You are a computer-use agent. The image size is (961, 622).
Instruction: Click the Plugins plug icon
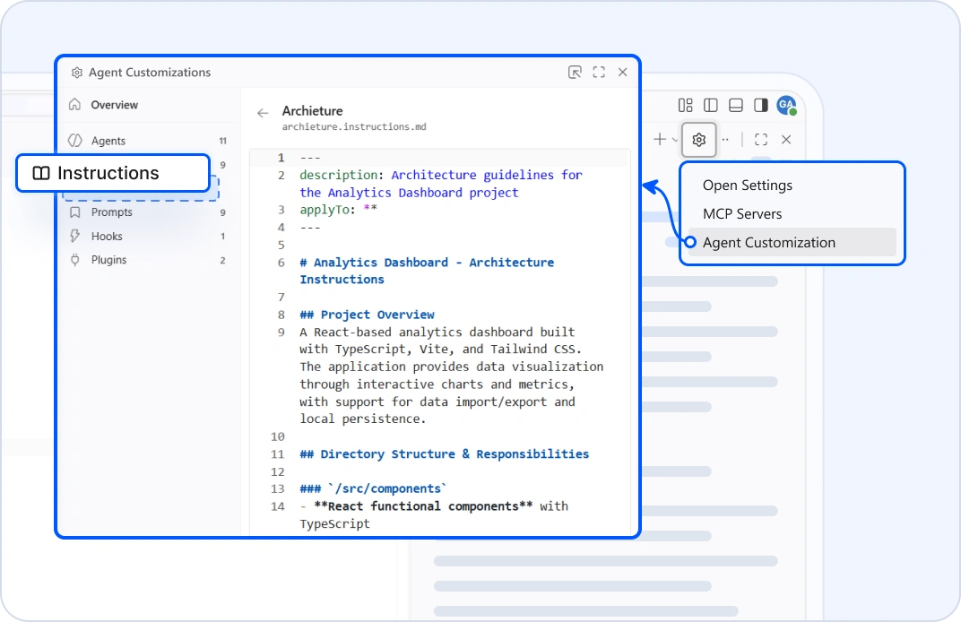74,260
